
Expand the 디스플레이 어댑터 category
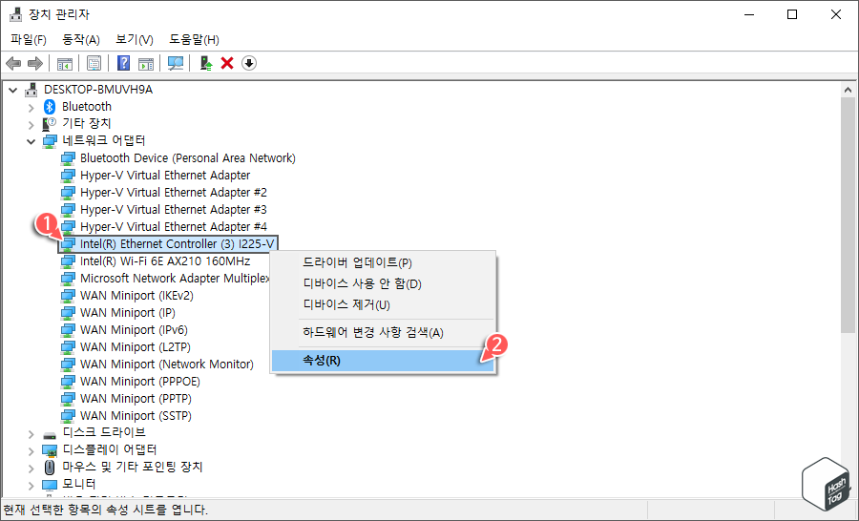(31, 451)
